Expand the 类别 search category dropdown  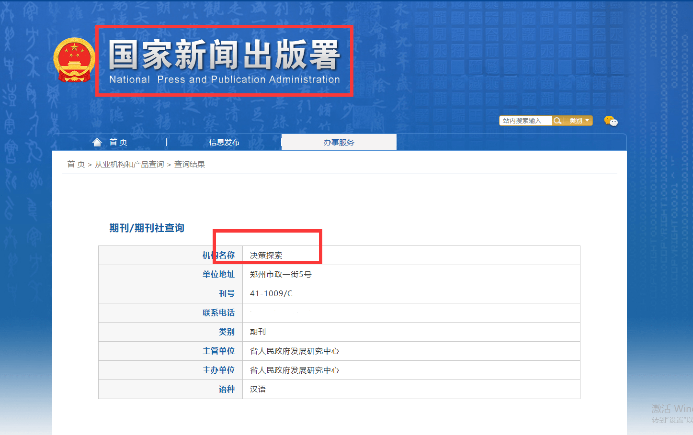(x=579, y=121)
